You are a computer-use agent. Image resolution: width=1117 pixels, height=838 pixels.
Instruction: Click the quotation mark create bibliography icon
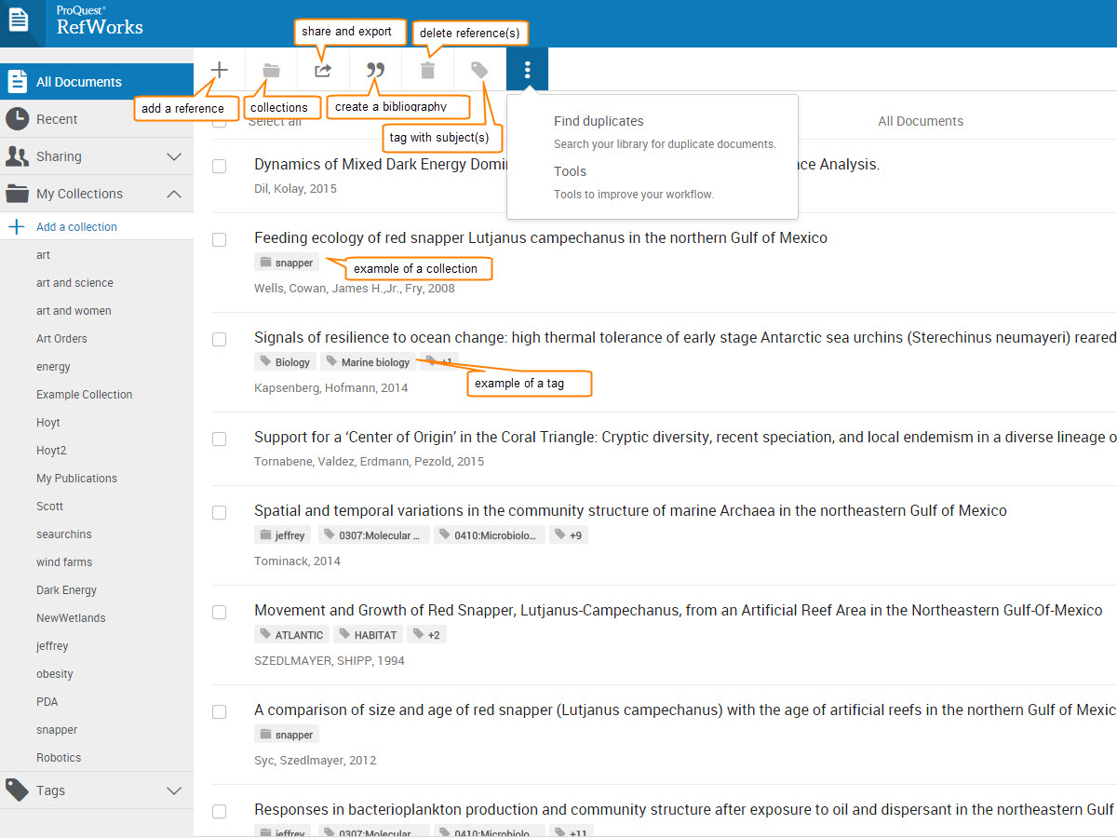375,70
